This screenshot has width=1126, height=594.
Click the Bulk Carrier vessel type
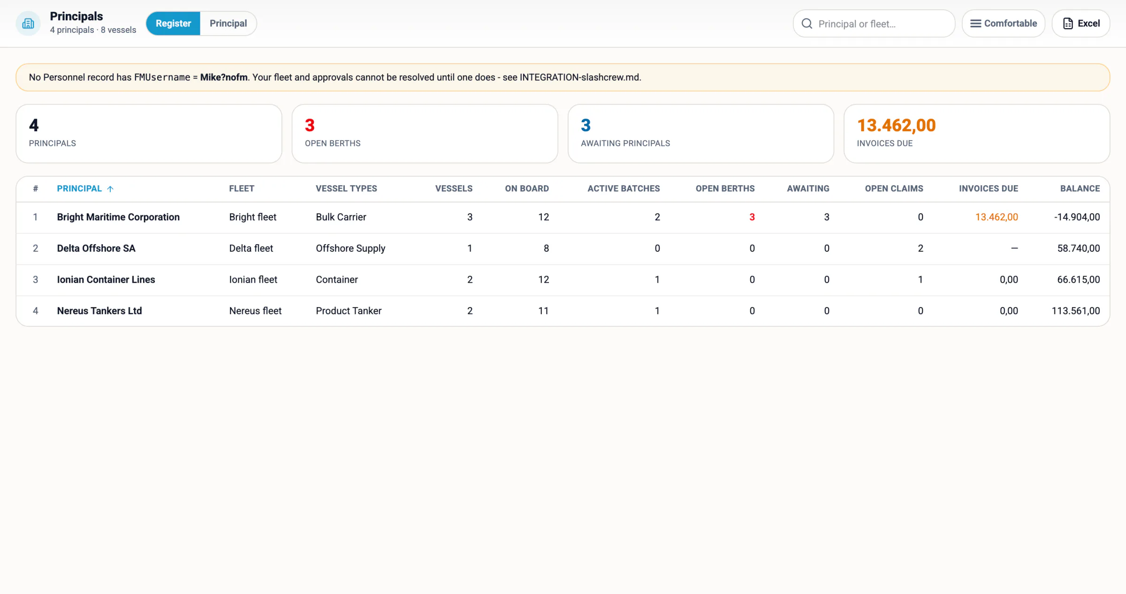coord(341,217)
